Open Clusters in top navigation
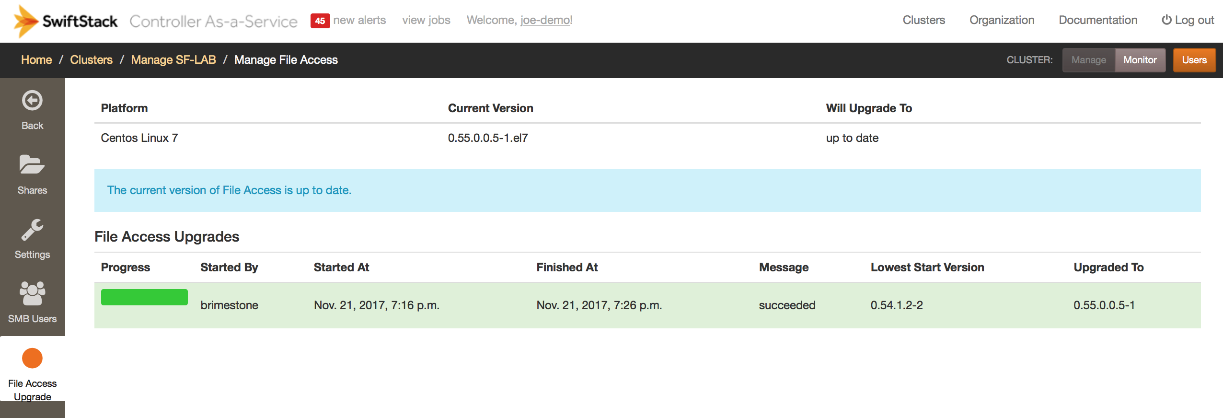This screenshot has width=1223, height=418. [923, 20]
